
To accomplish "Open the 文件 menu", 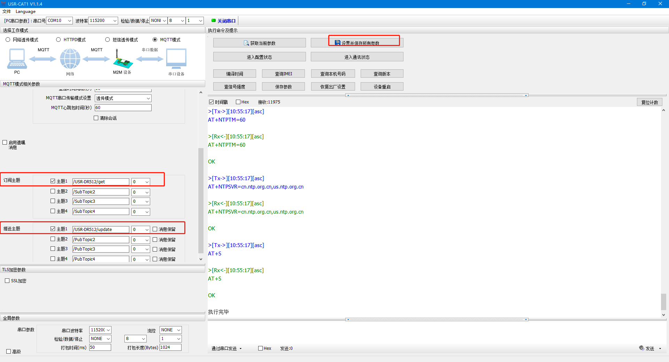I will (x=7, y=11).
